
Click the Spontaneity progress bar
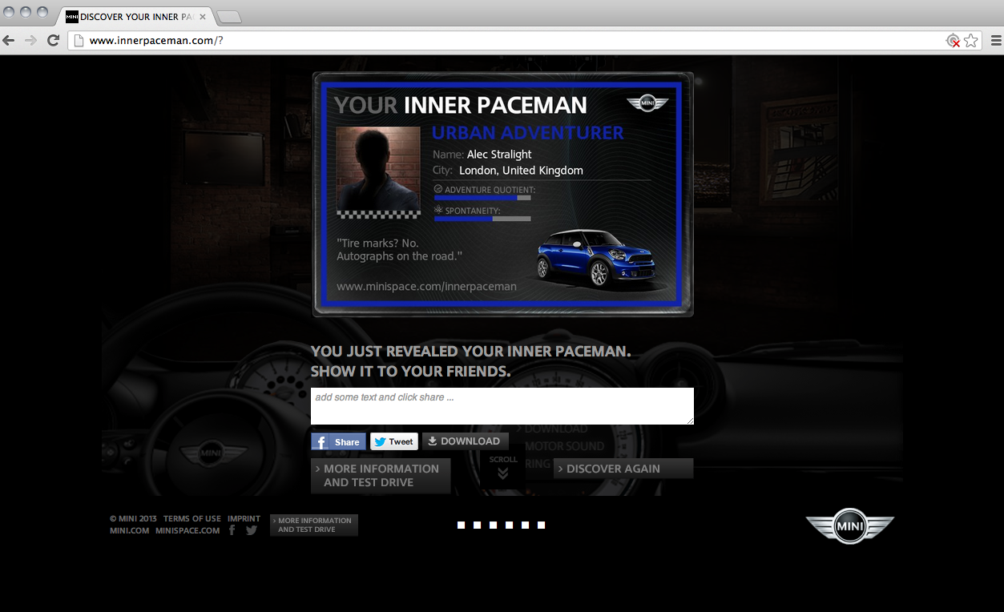click(482, 218)
